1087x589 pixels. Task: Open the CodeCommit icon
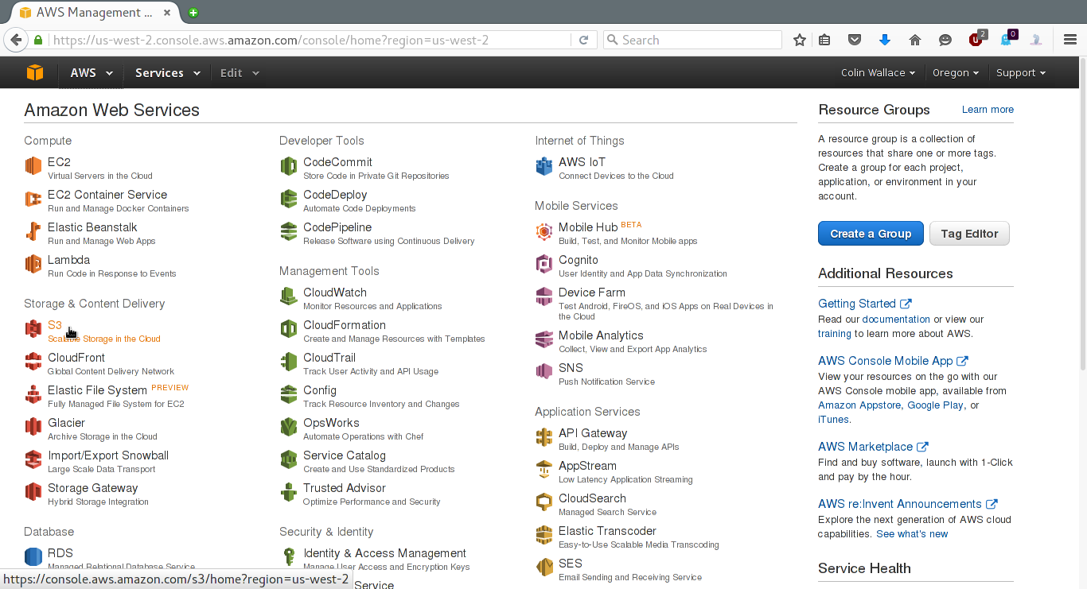point(289,165)
